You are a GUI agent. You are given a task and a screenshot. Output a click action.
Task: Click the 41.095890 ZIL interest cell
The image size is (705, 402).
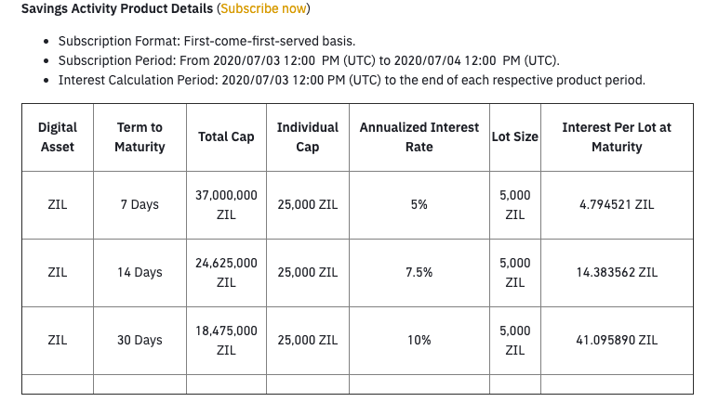tap(617, 341)
